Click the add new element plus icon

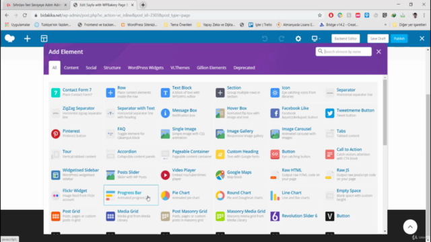27,39
